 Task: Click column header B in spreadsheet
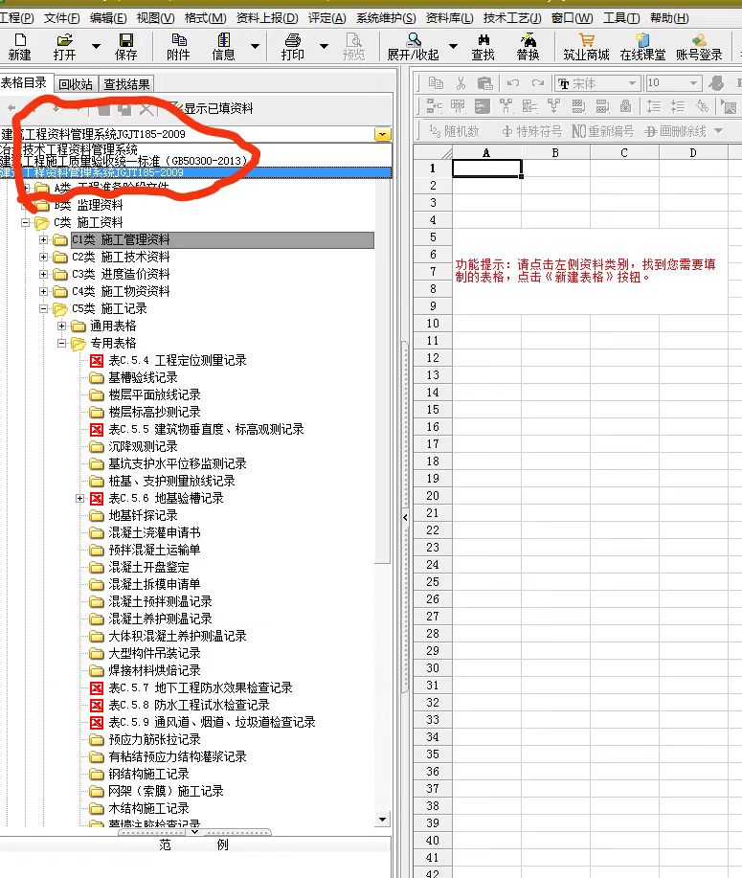555,152
